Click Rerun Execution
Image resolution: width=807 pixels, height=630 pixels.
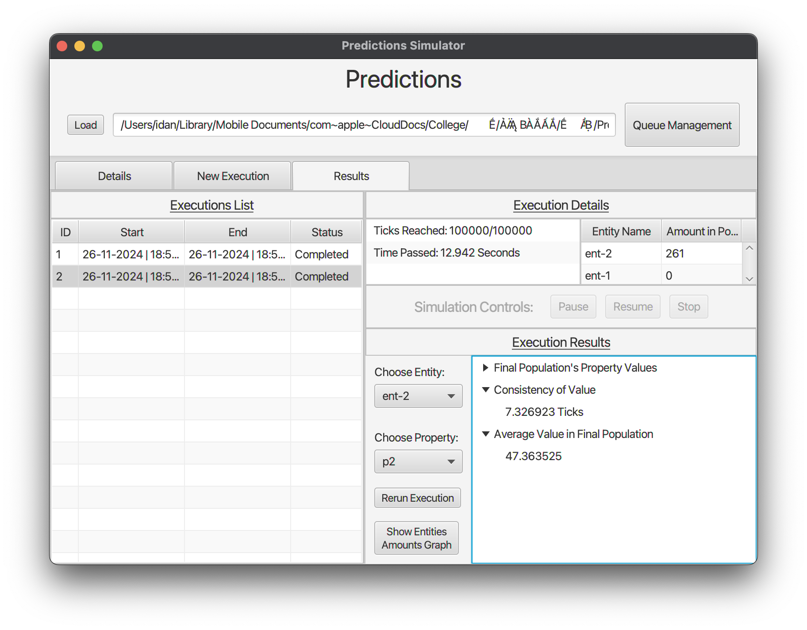417,498
